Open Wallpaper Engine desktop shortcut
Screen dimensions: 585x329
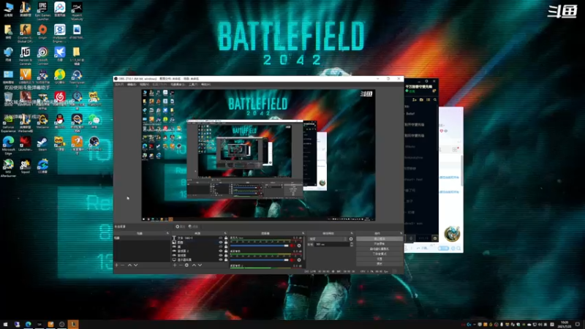coord(60,33)
